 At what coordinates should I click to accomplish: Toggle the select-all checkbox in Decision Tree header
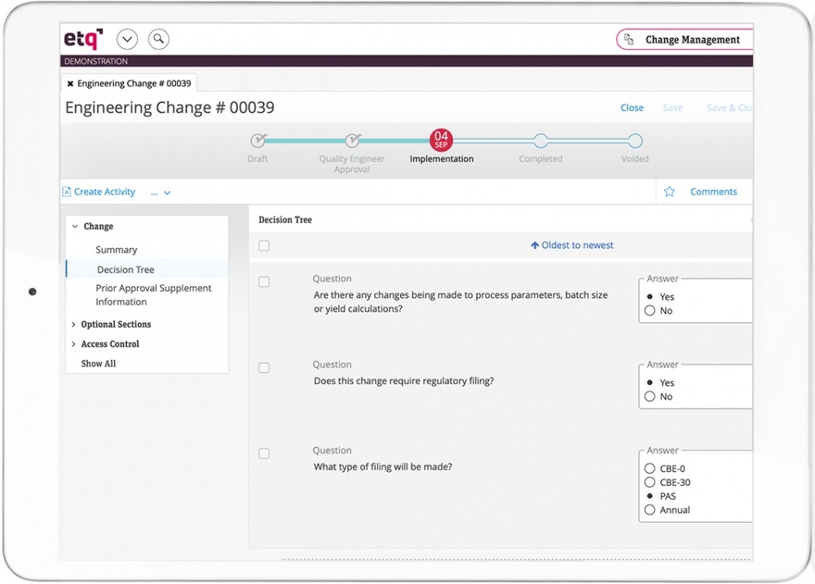(x=264, y=246)
